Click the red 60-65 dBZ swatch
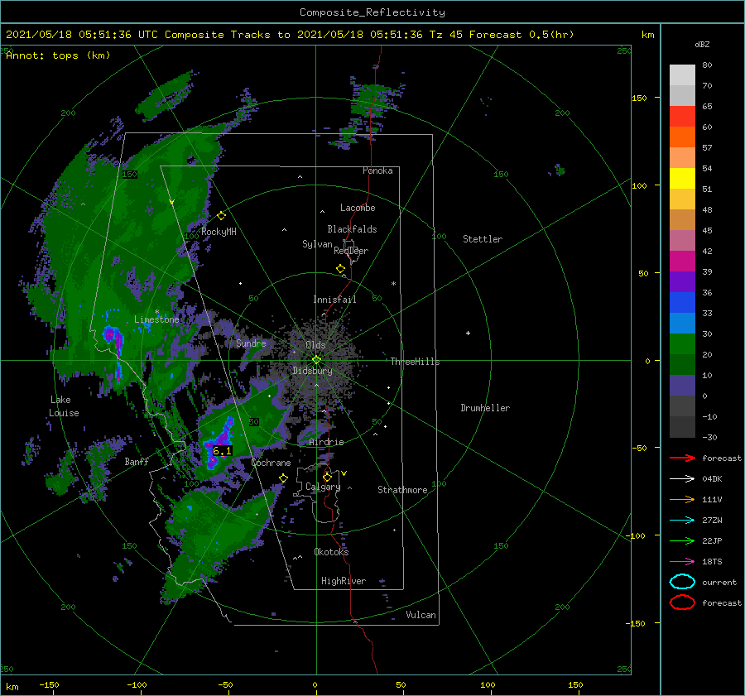 tap(682, 117)
